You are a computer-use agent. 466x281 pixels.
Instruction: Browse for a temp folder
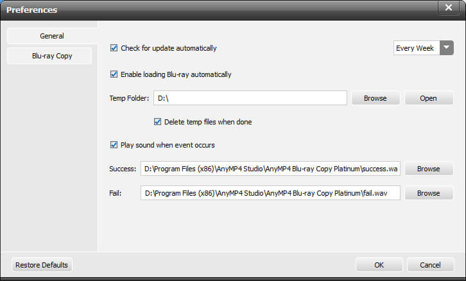point(375,98)
